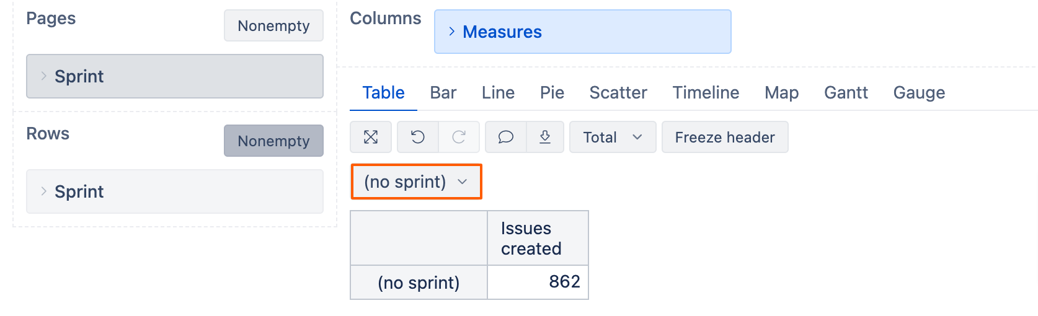Expand the Sprint dimension in Rows
1038x316 pixels.
click(175, 191)
